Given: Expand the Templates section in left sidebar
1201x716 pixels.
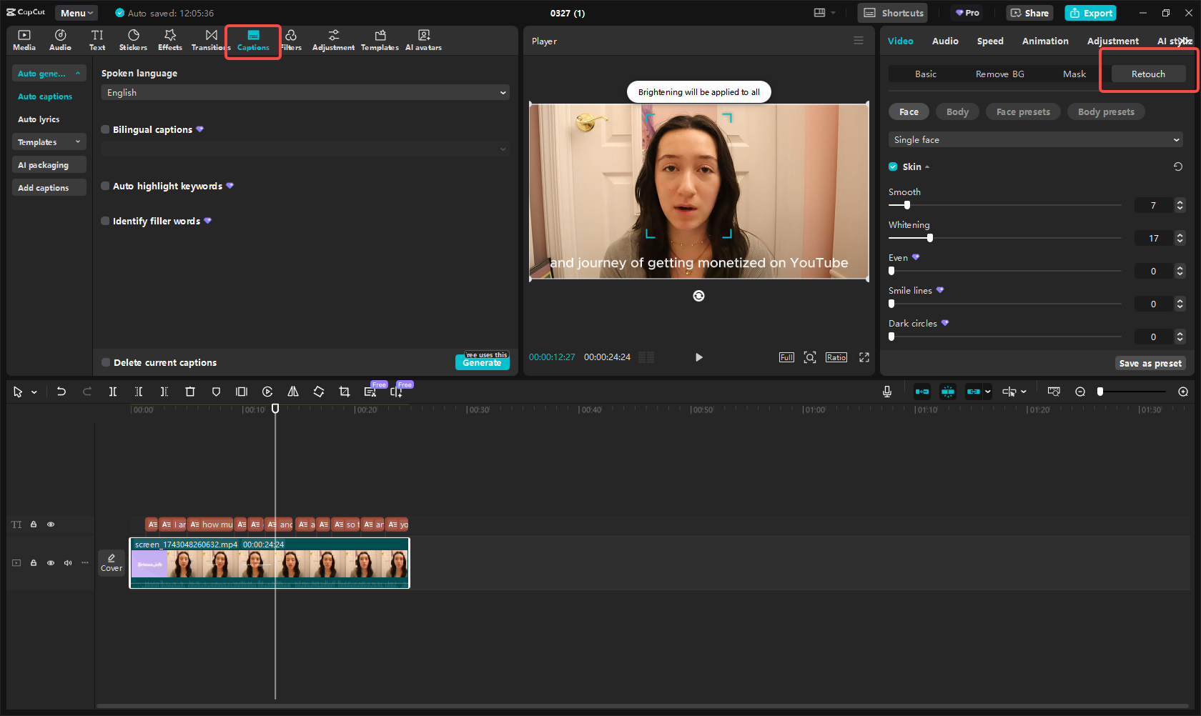Looking at the screenshot, I should 49,141.
